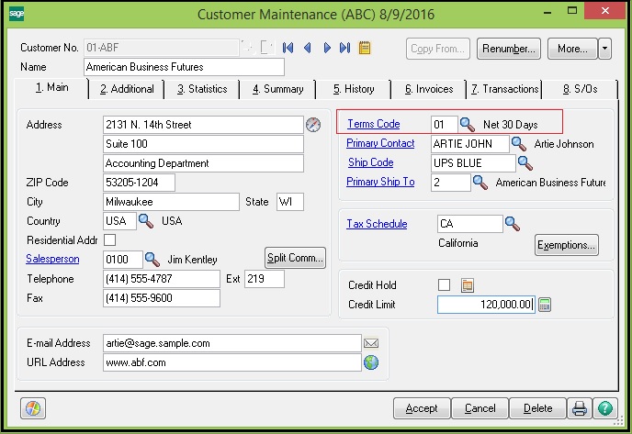The image size is (632, 434).
Task: Open the memo notepad icon
Action: pos(364,48)
